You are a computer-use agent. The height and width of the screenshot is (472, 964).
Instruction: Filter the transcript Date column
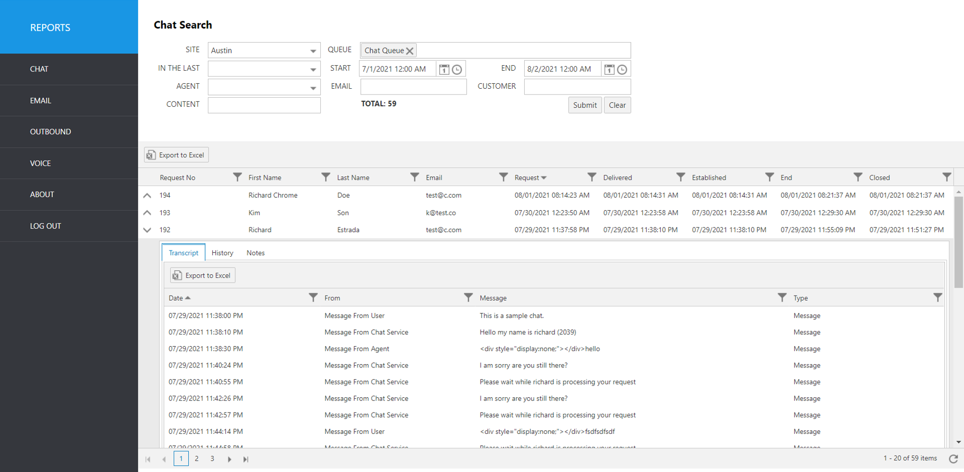[313, 297]
